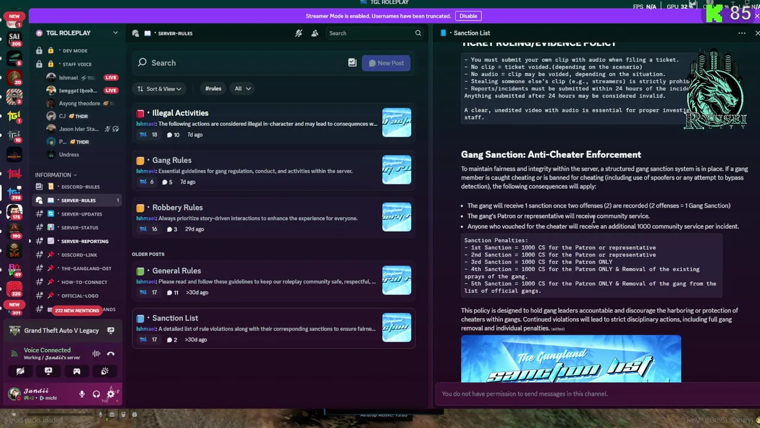Open the Robbery Rules post
The height and width of the screenshot is (428, 760).
pos(273,218)
